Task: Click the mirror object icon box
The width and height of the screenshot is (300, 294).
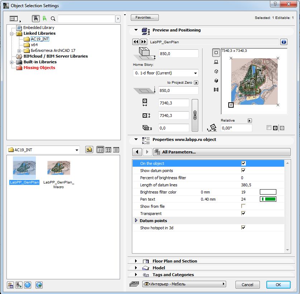Action: [x=275, y=128]
